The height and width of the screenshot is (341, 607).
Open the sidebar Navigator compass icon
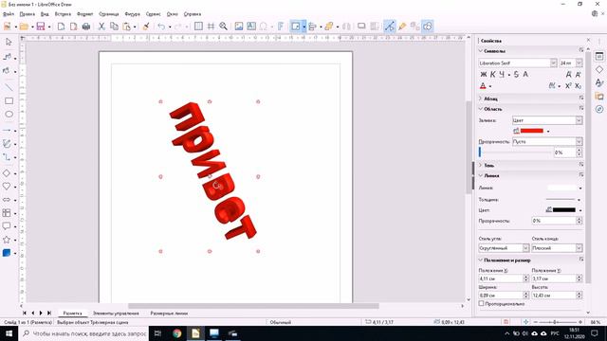coord(599,109)
